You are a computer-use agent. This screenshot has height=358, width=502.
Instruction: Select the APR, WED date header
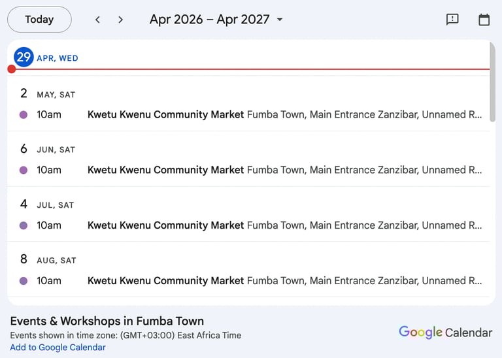point(58,58)
